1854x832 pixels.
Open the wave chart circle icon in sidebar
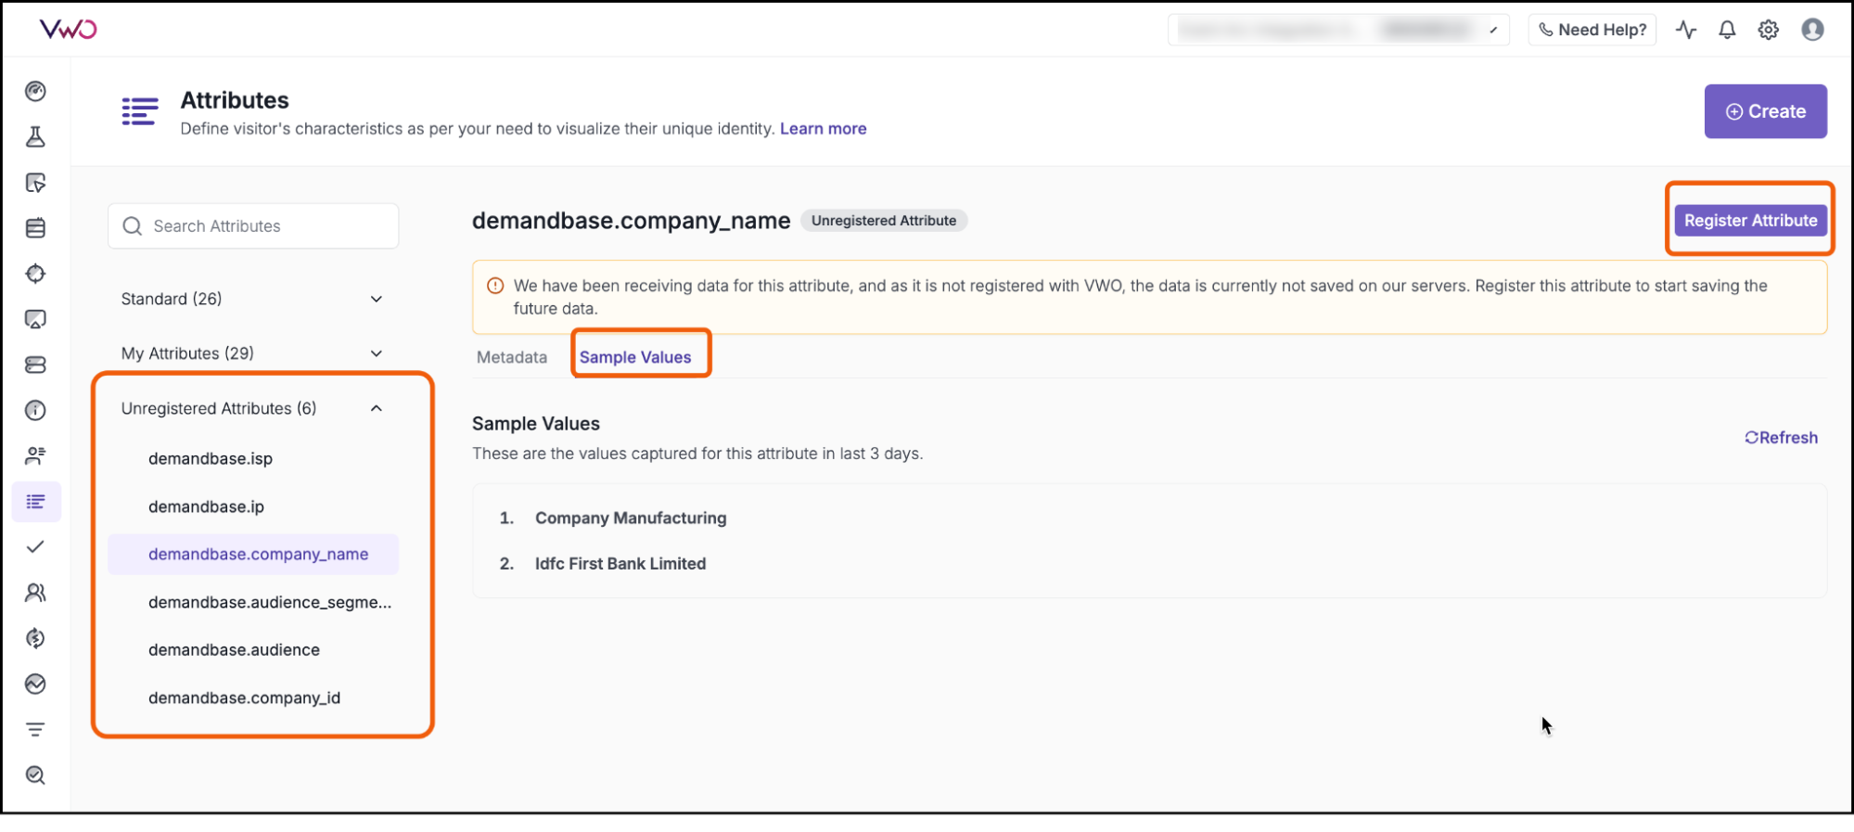pyautogui.click(x=35, y=684)
